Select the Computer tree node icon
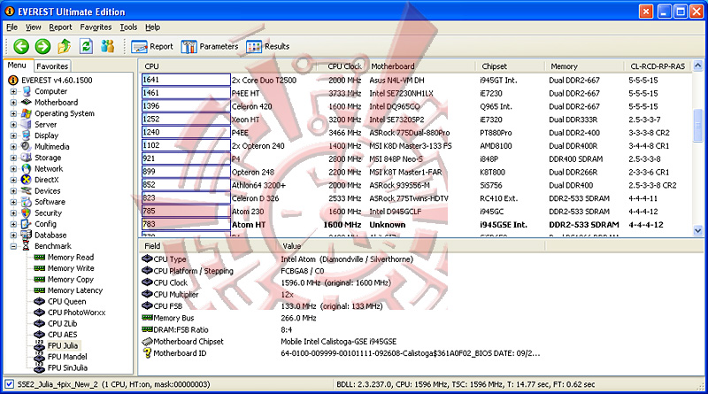 point(27,91)
